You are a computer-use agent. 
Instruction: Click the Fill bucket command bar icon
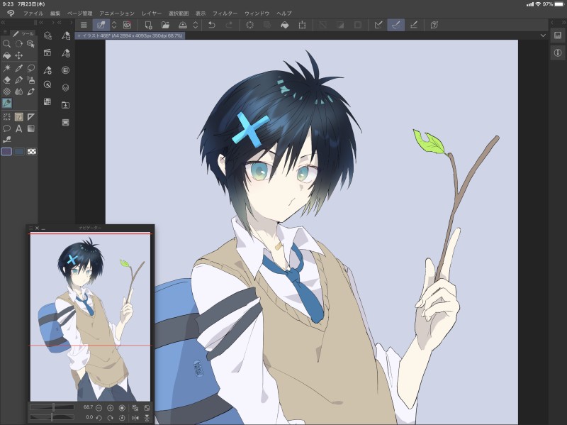(x=285, y=25)
